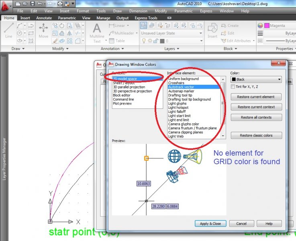Click the Scale icon in Modify panel
Image resolution: width=296 pixels, height=241 pixels.
click(x=55, y=33)
